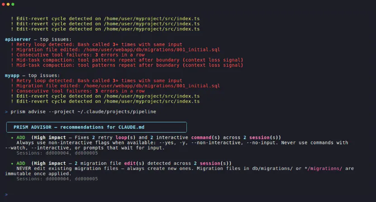Image resolution: width=376 pixels, height=202 pixels.
Task: Minimize the terminal using the yellow button
Action: pos(8,5)
